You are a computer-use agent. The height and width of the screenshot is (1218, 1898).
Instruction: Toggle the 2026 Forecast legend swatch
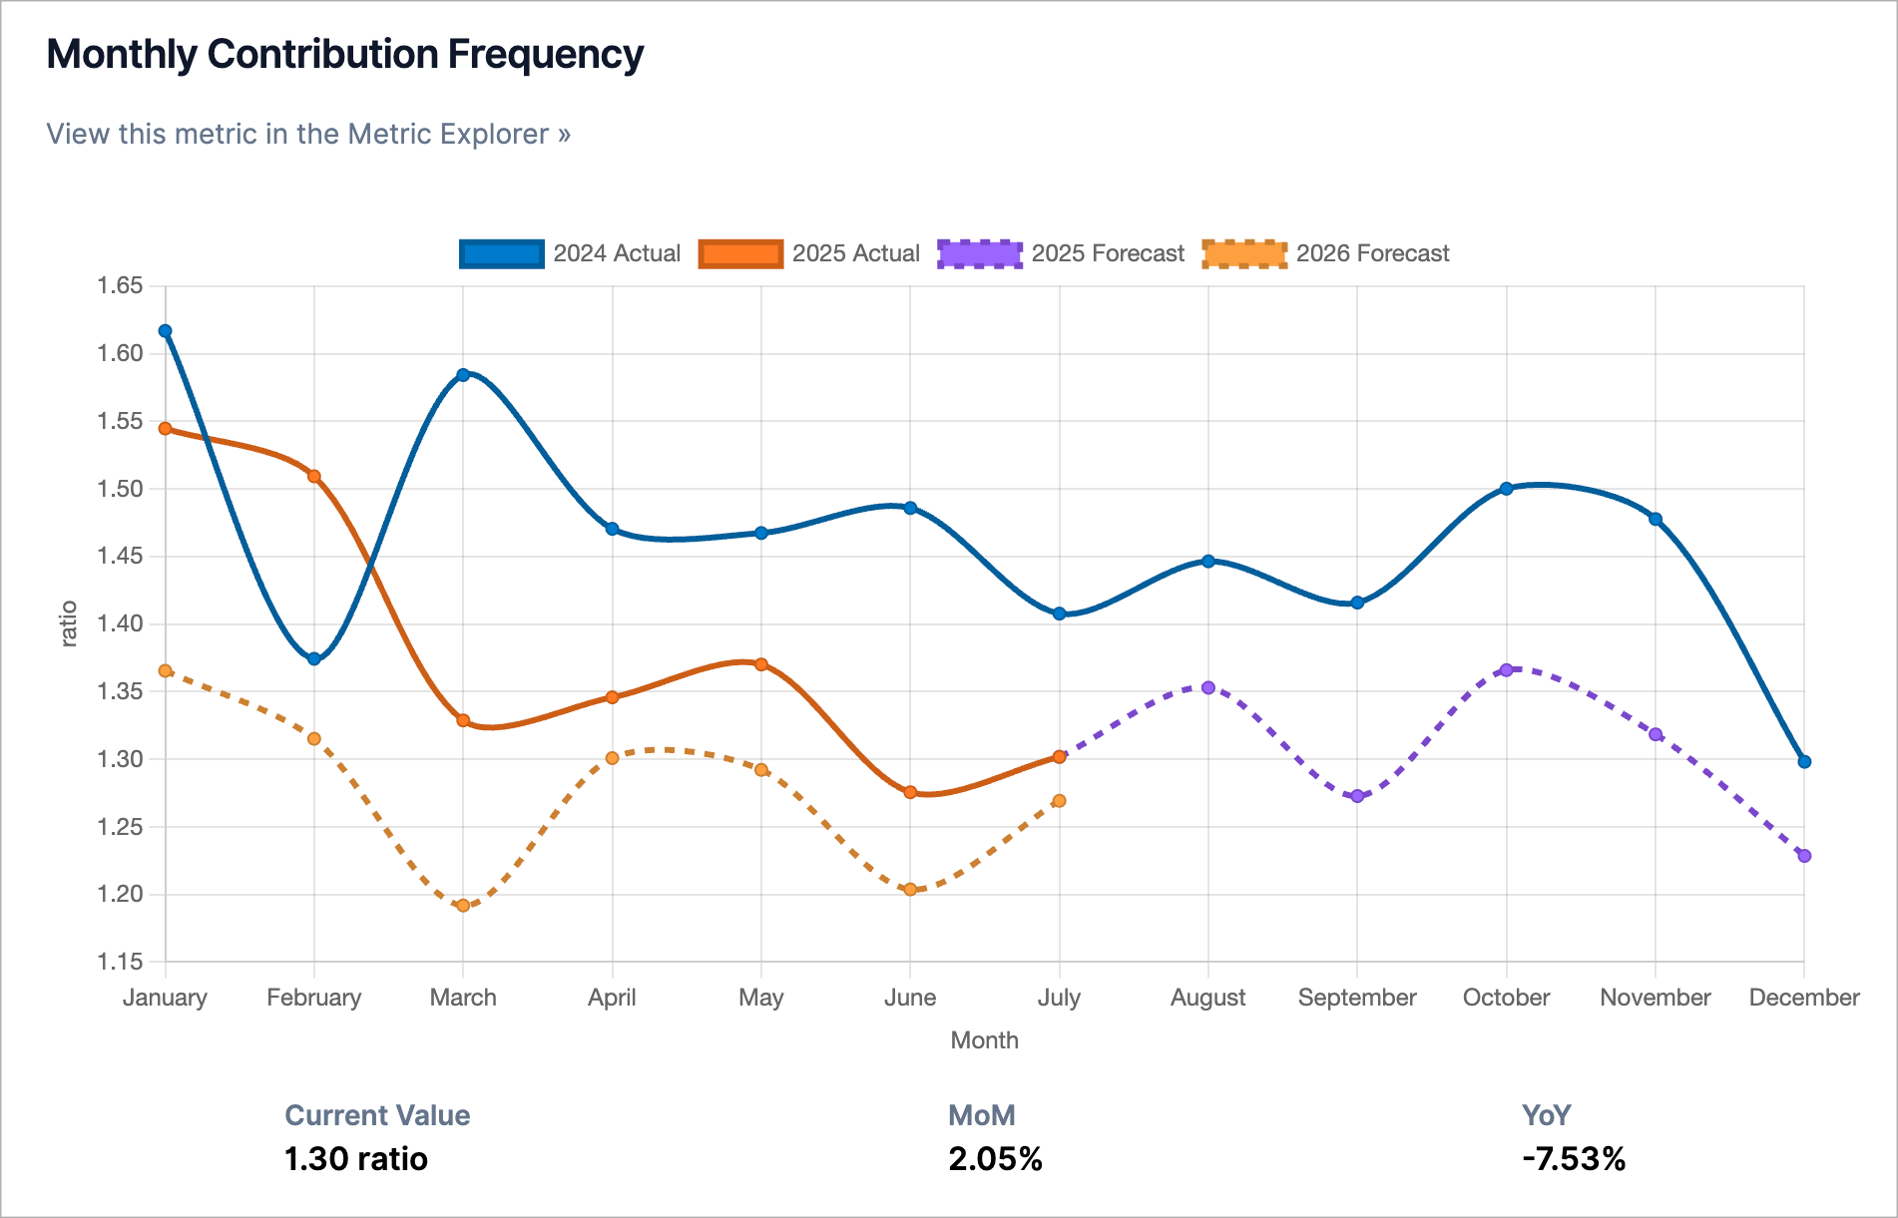pyautogui.click(x=1244, y=253)
